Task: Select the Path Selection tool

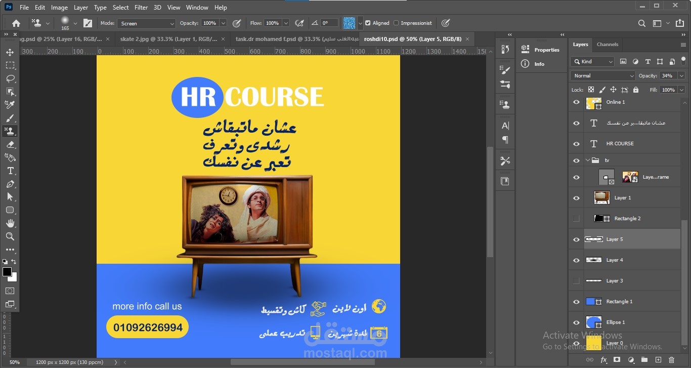Action: tap(10, 197)
